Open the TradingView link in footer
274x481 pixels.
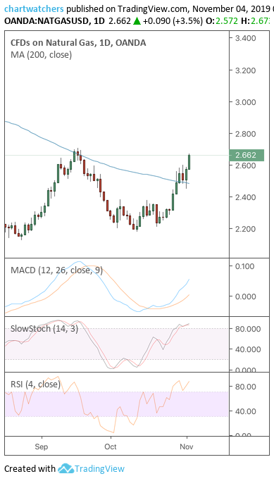99,469
